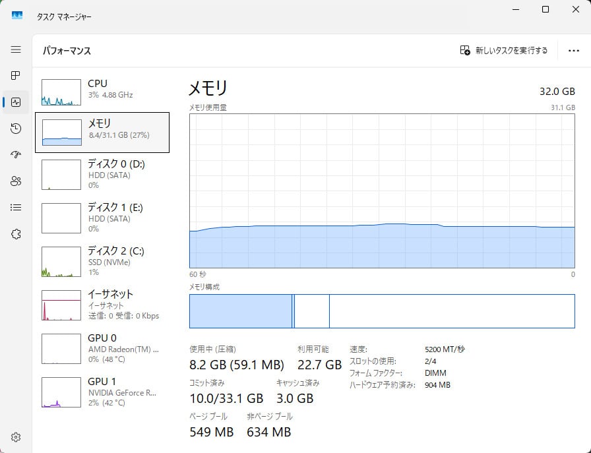The width and height of the screenshot is (591, 453).
Task: Select GPU 1 NVIDIA GeForce item
Action: tap(102, 392)
